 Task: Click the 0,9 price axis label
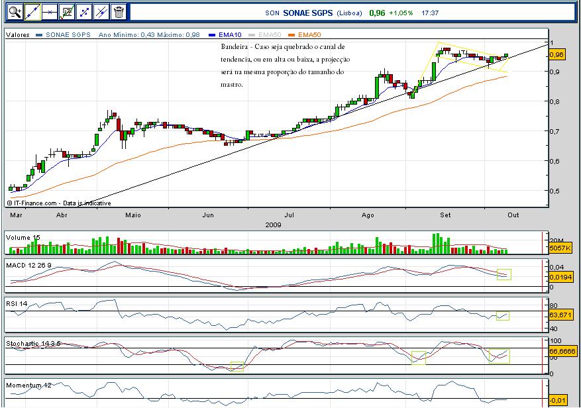point(555,72)
